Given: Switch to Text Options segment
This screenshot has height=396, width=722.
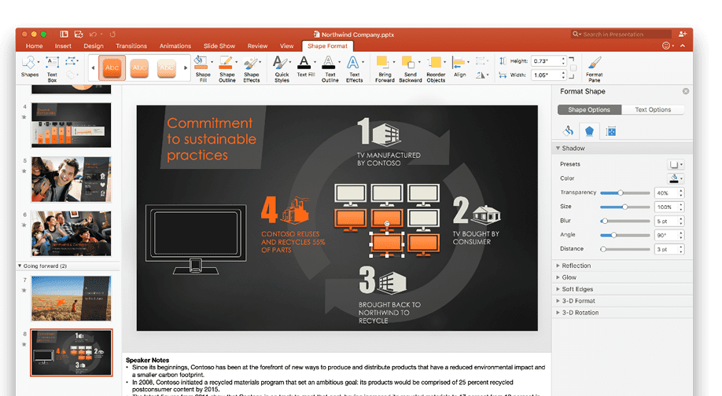Looking at the screenshot, I should coord(653,109).
